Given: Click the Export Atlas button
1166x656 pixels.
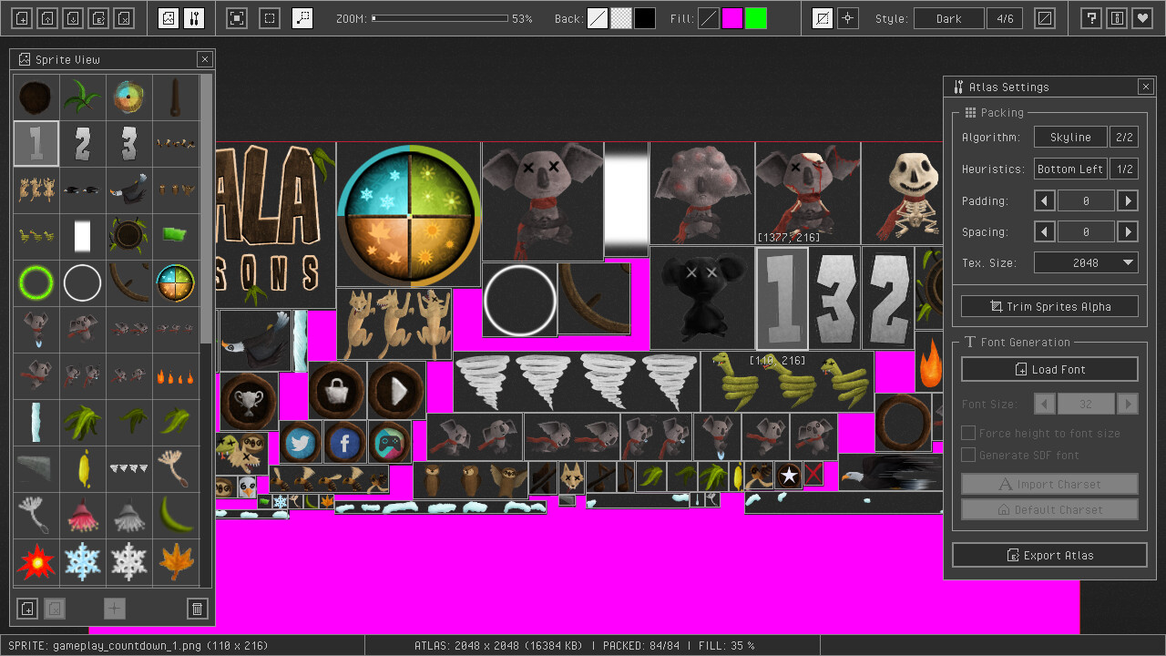Looking at the screenshot, I should tap(1049, 555).
